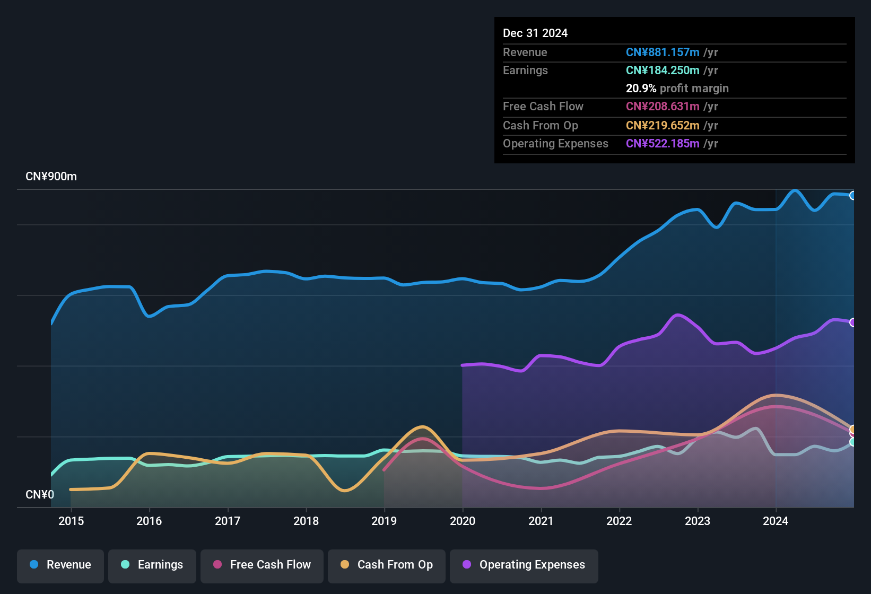Click the 2024 year axis label
871x594 pixels.
(776, 521)
